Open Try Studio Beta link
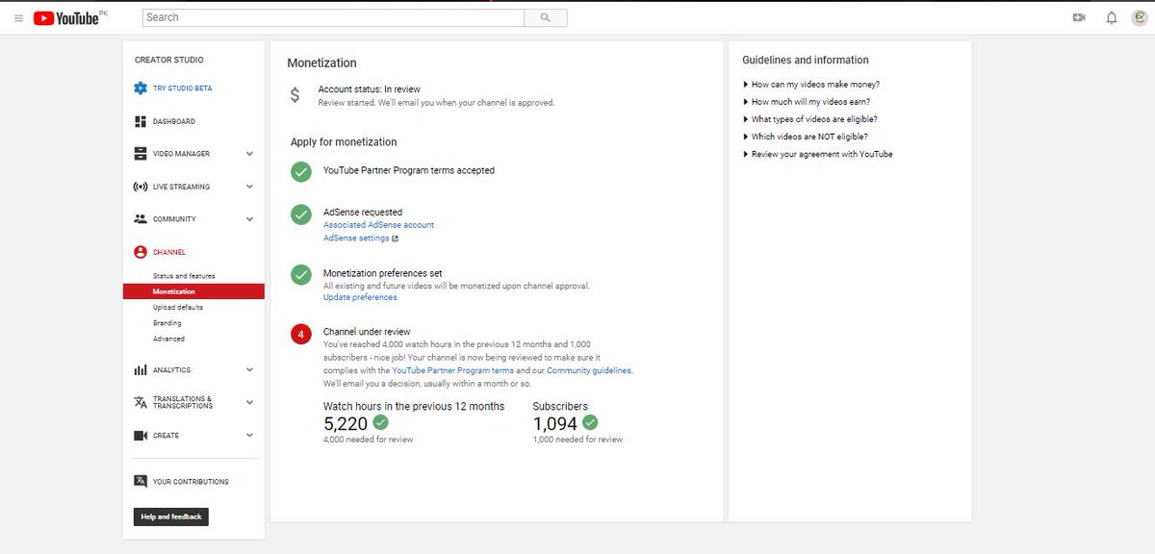 pyautogui.click(x=183, y=88)
